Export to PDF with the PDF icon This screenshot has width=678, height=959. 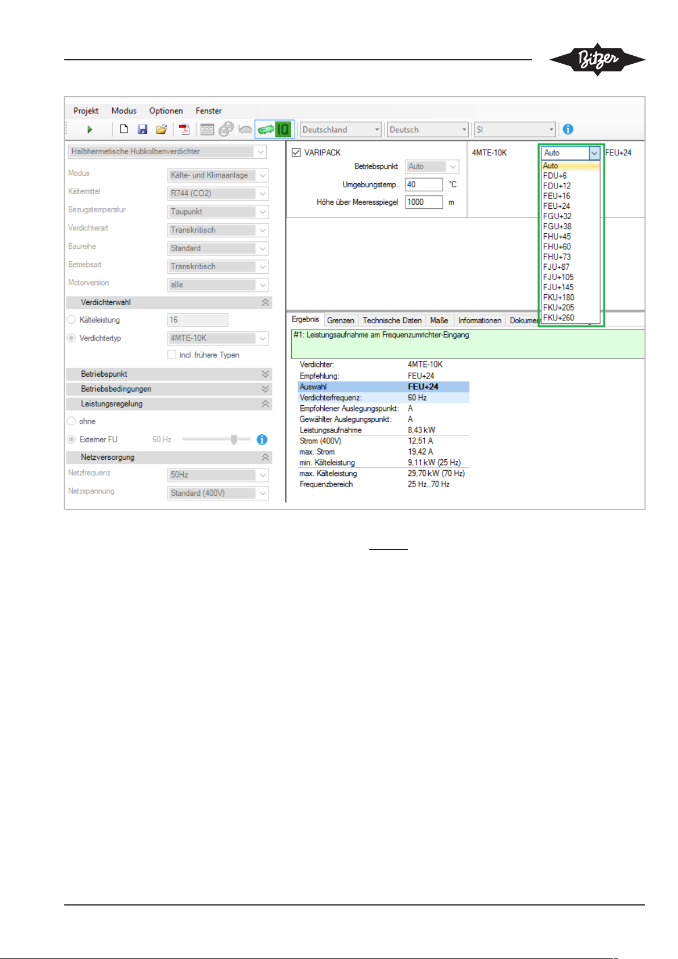tap(184, 129)
